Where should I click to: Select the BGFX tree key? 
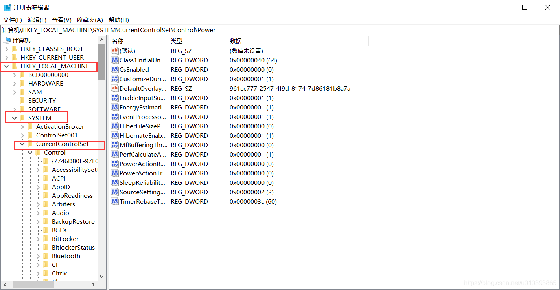pyautogui.click(x=59, y=230)
